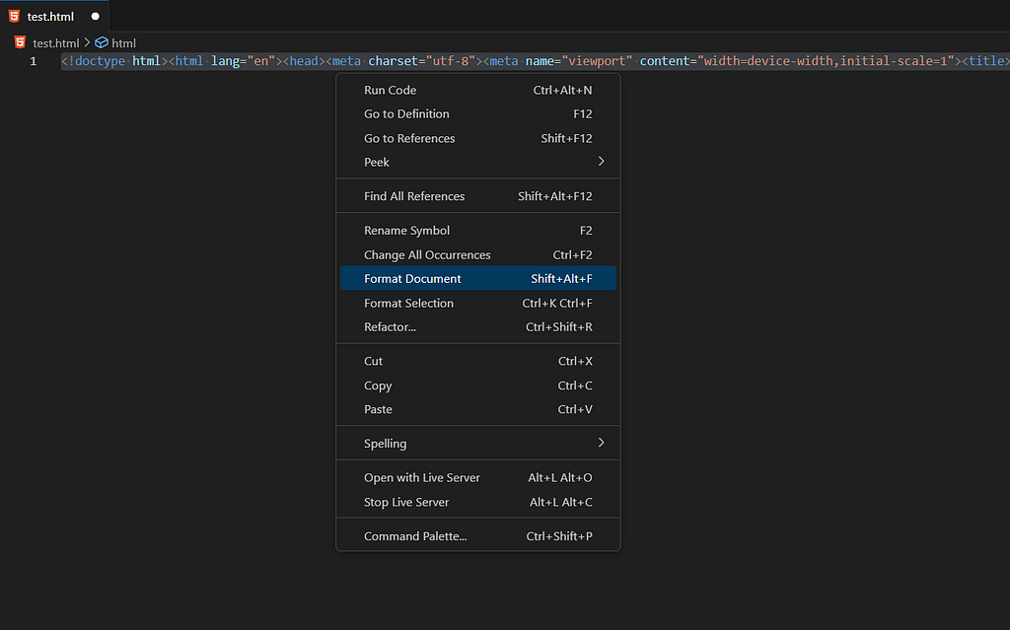The width and height of the screenshot is (1010, 630).
Task: Click the unsaved dot on the test.html tab
Action: (96, 16)
